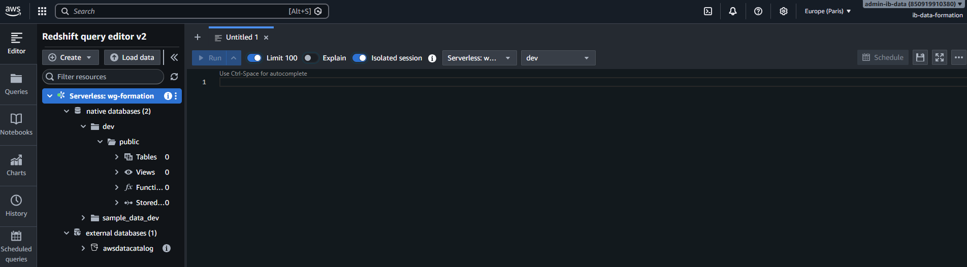967x267 pixels.
Task: Select the sample_data_dev row
Action: [112, 218]
